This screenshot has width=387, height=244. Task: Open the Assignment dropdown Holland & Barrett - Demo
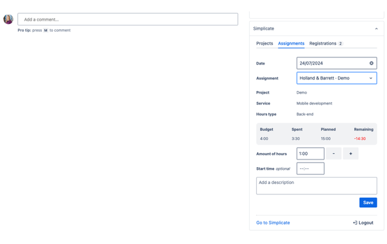(337, 78)
